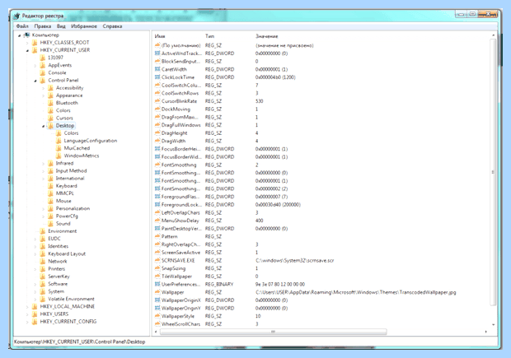Expand the HKEY_CLASSES_ROOT branch
Viewport: 511px width, 358px height.
coord(27,43)
